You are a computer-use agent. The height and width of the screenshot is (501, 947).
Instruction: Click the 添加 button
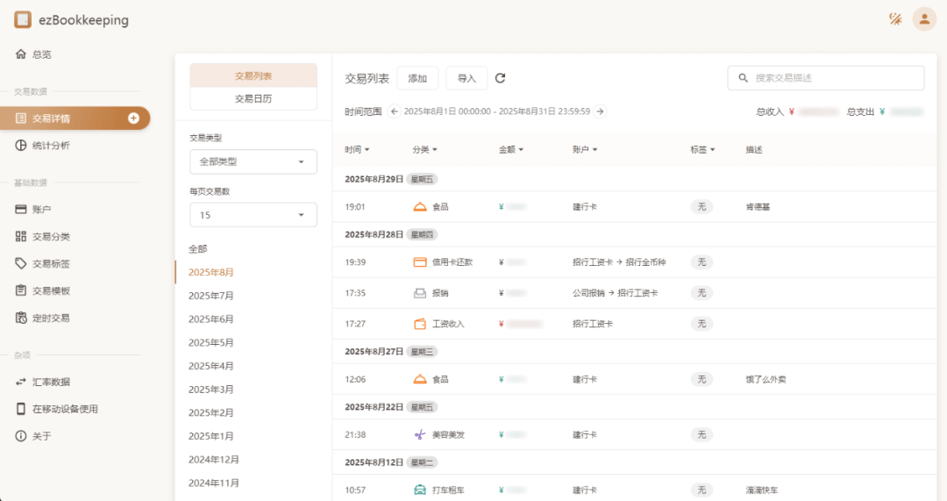(417, 78)
